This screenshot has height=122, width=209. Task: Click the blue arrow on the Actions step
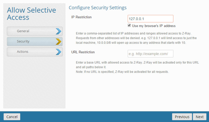click(59, 52)
